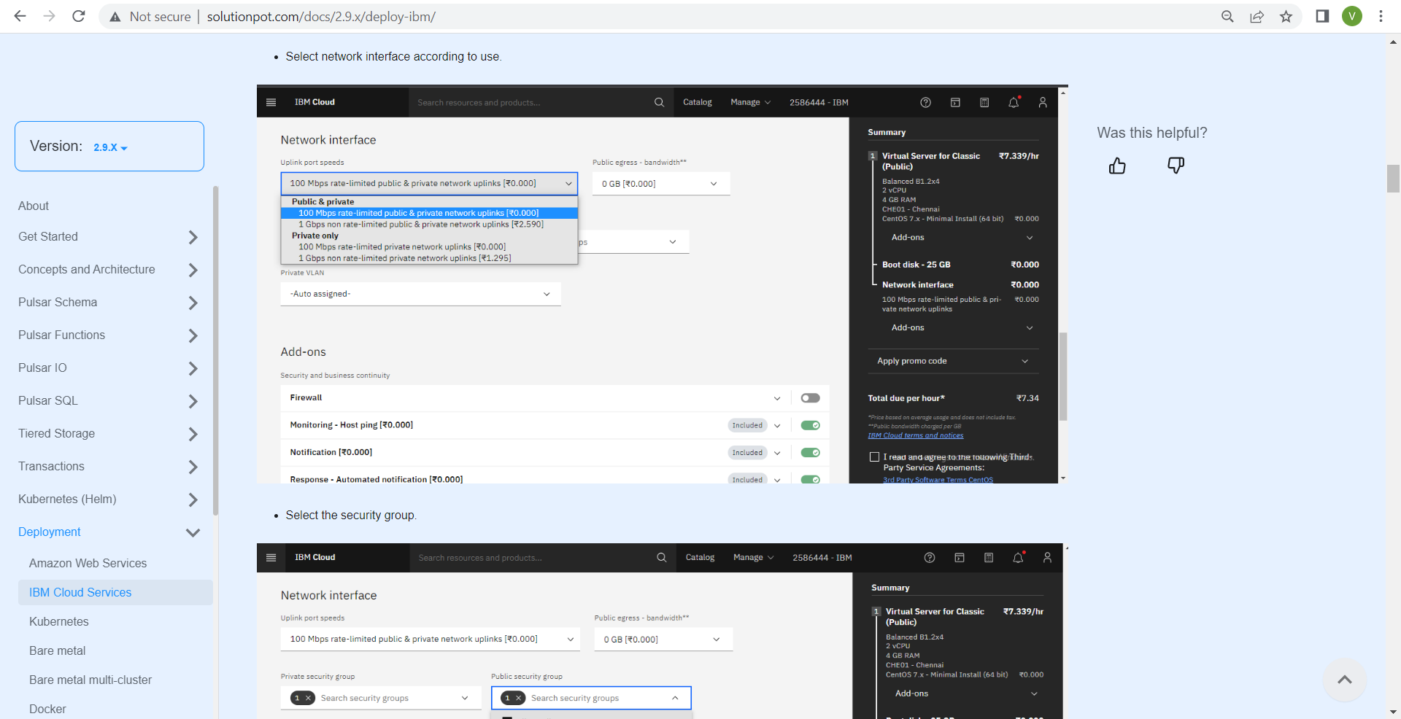Reload the current page
Image resolution: width=1401 pixels, height=719 pixels.
point(78,16)
